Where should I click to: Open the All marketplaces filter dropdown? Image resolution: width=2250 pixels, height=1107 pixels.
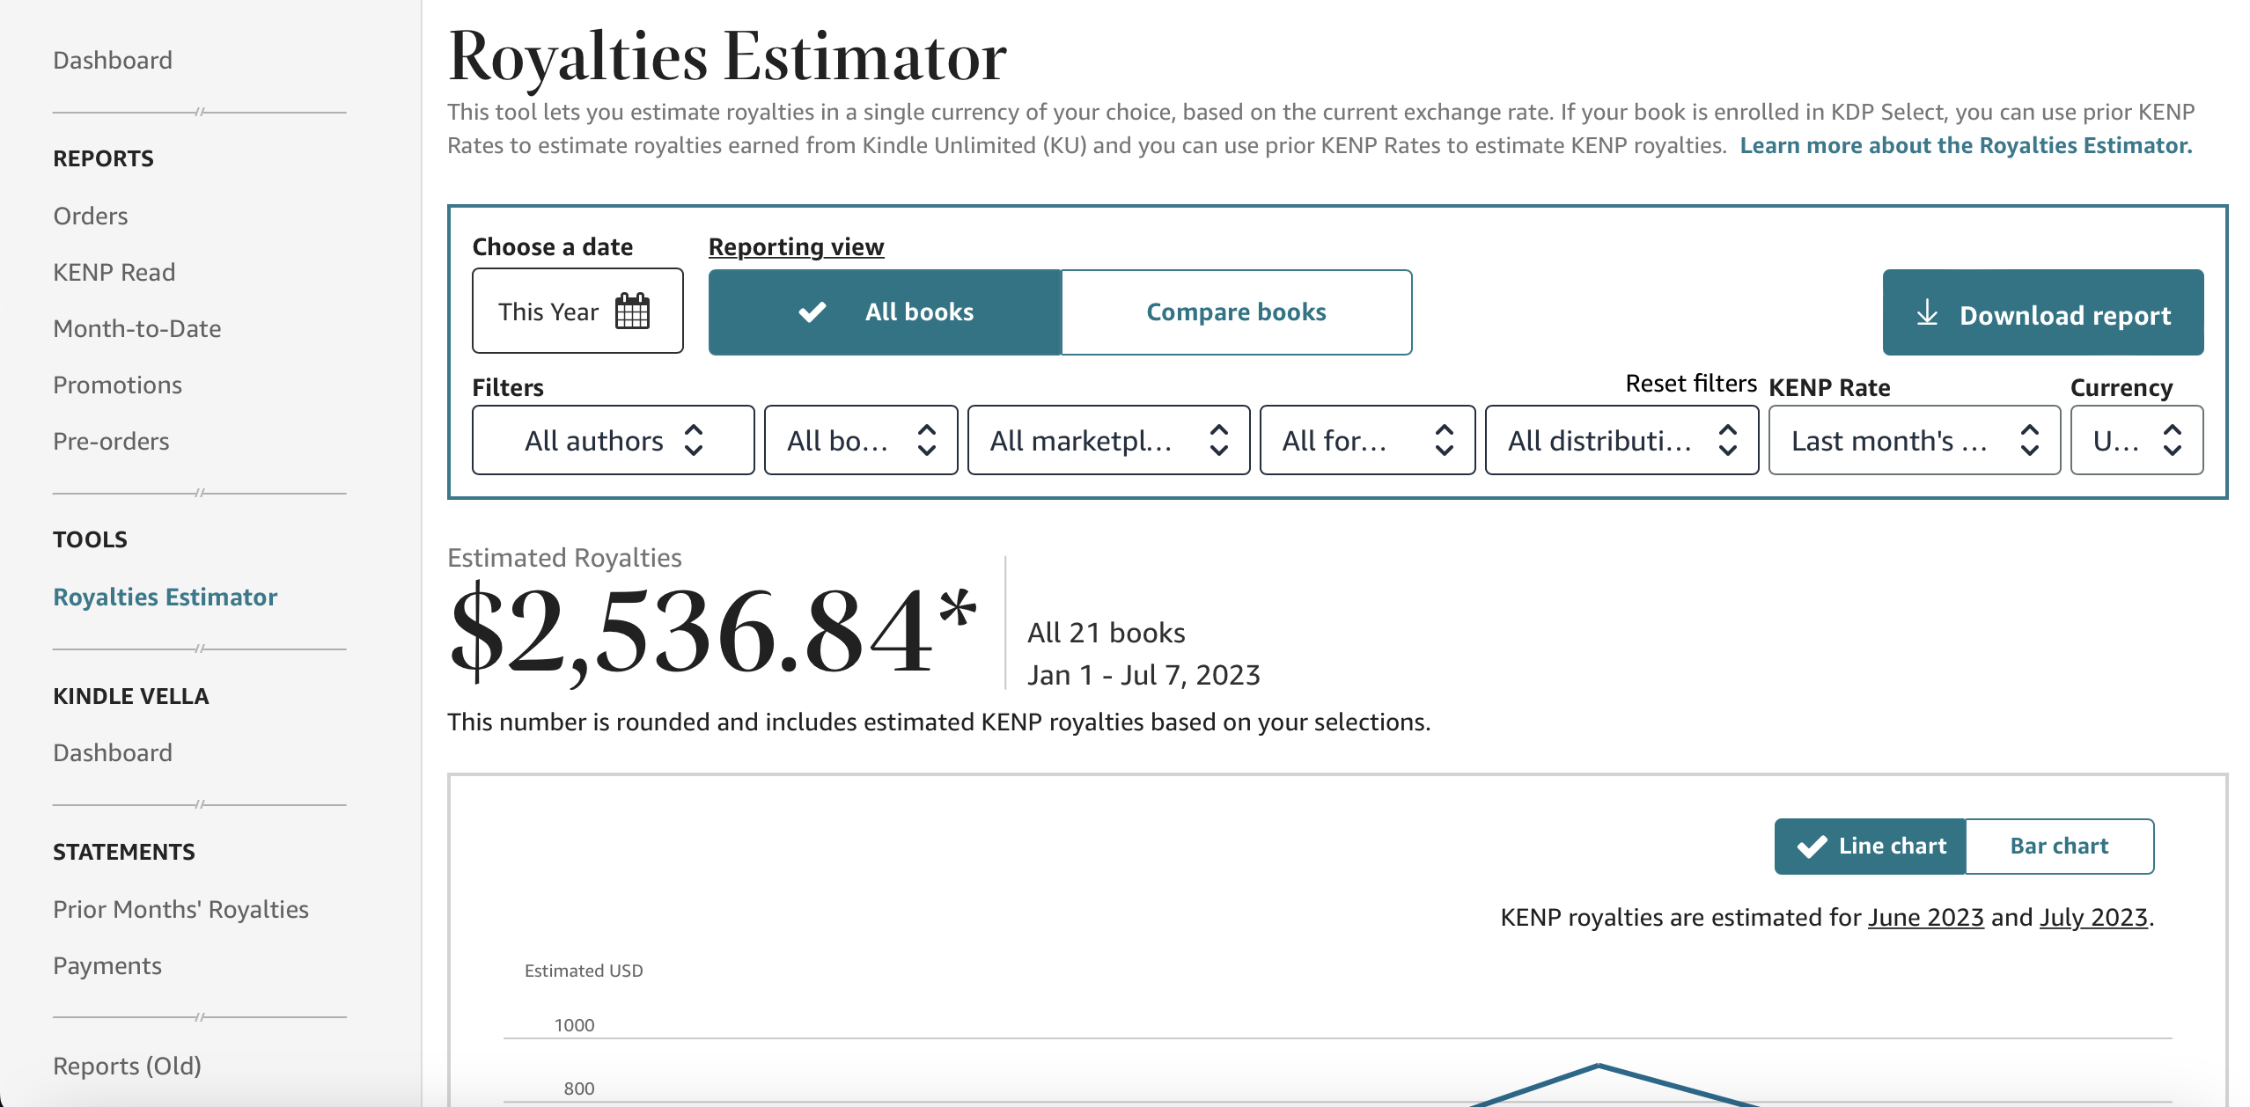click(x=1108, y=440)
